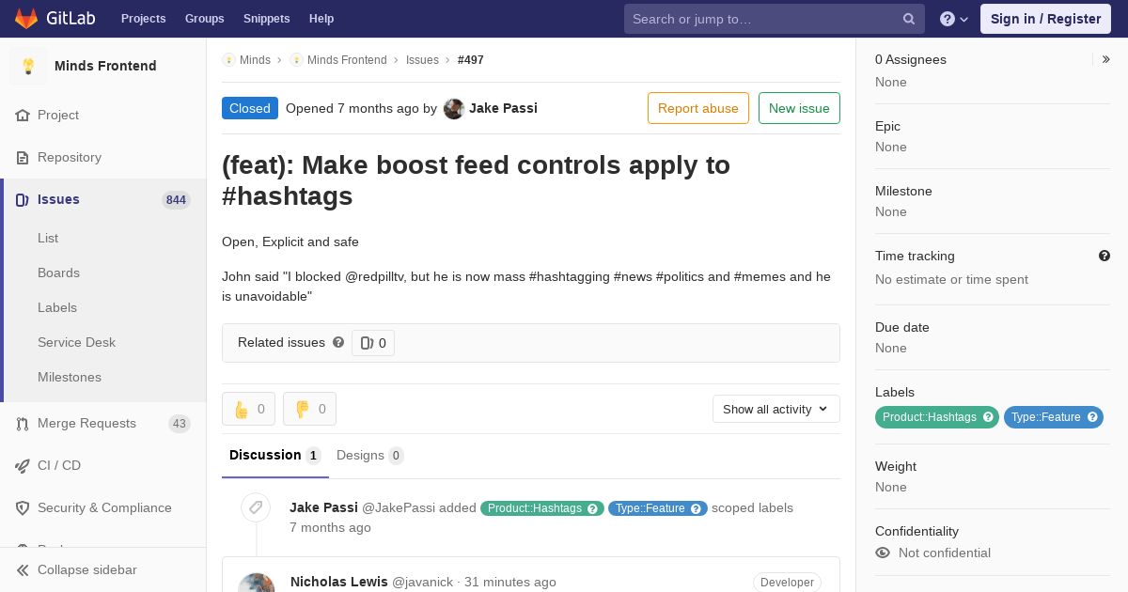Open the help icon on the sidebar Type::Feature label

1092,417
